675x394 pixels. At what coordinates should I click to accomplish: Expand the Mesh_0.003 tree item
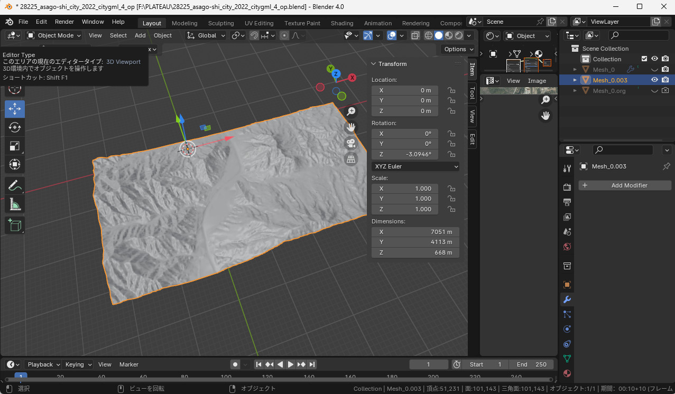coord(575,80)
